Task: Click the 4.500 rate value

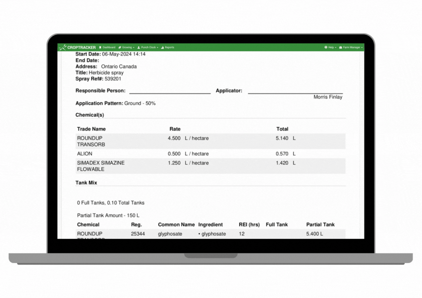Action: click(174, 138)
